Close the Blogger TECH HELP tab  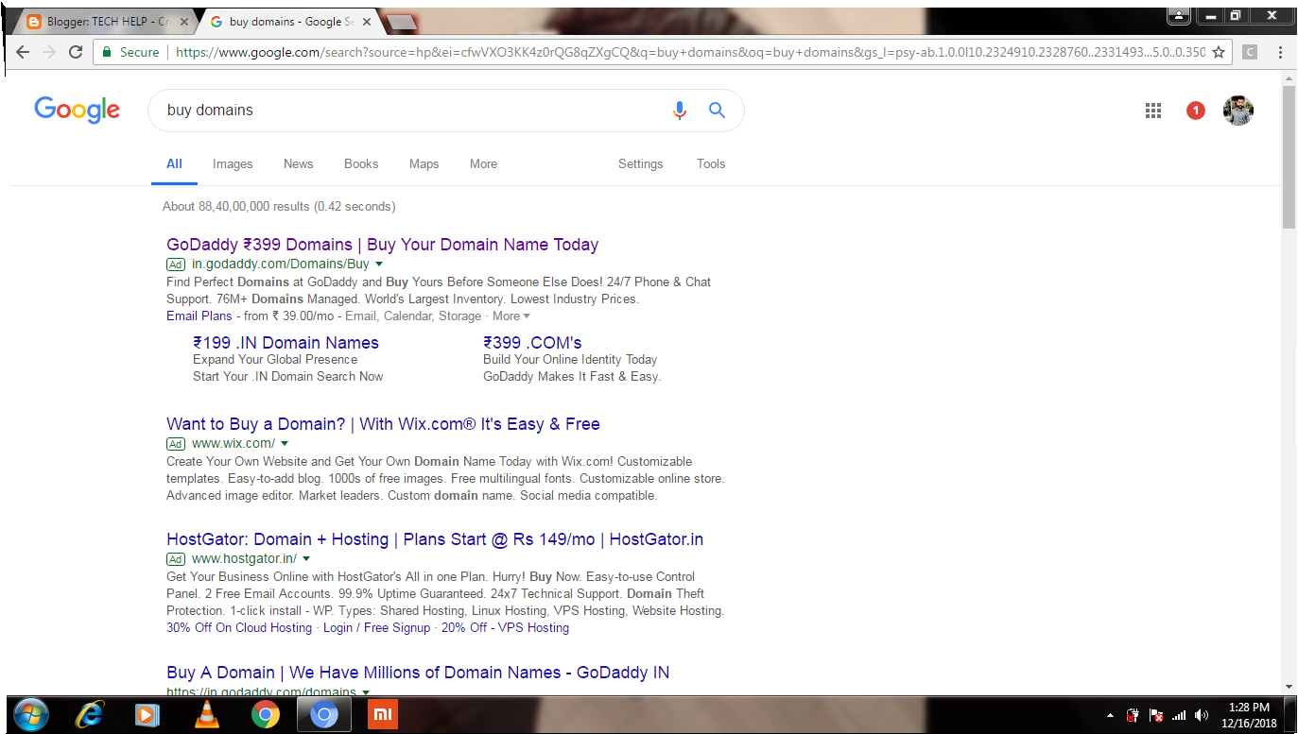pos(183,21)
